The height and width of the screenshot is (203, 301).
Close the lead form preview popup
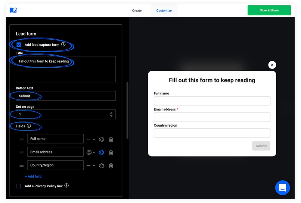click(x=272, y=65)
